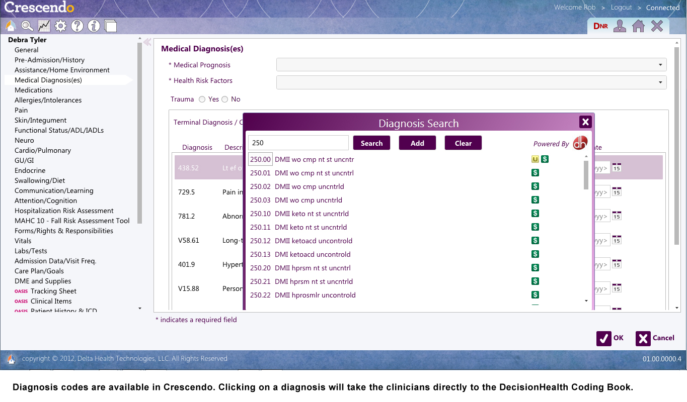Select the 401.9 diagnosis row
Screen dimensions: 687x402
click(x=209, y=264)
